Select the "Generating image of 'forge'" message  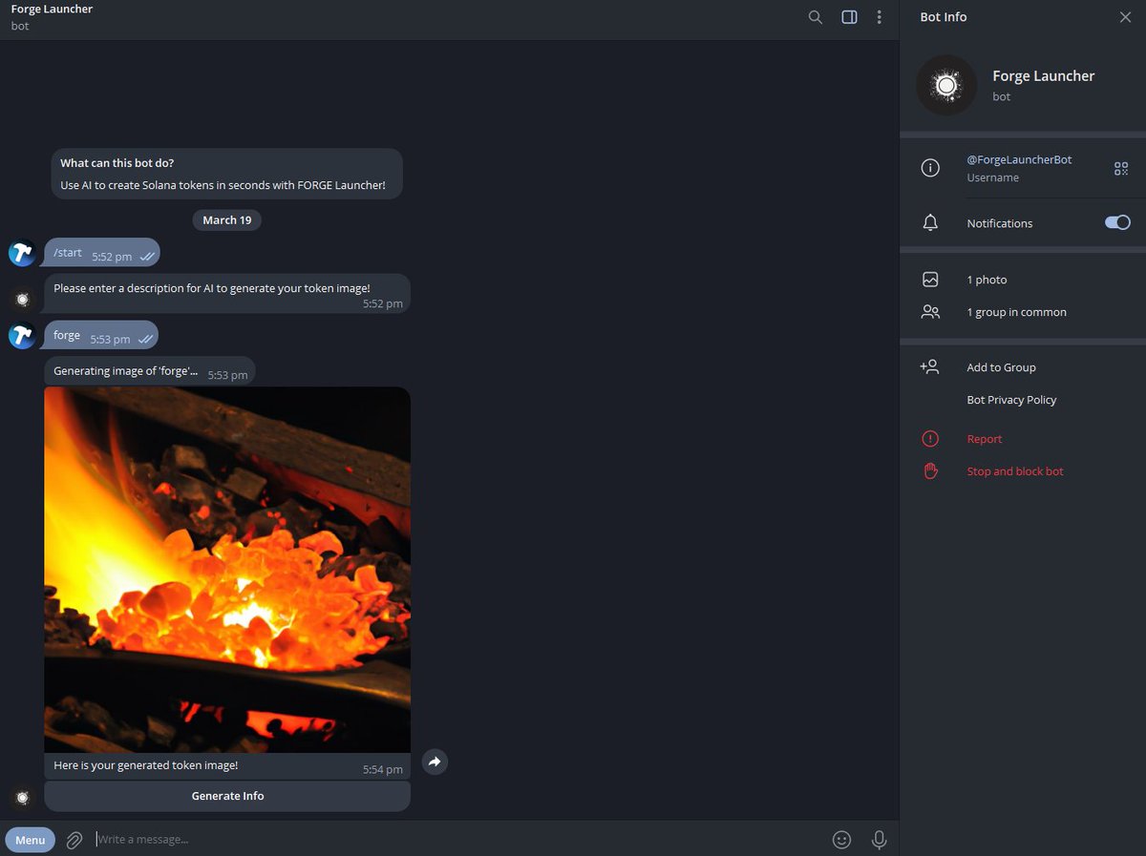(x=150, y=371)
